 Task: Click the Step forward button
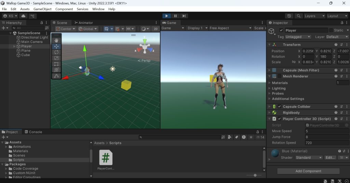(x=184, y=16)
